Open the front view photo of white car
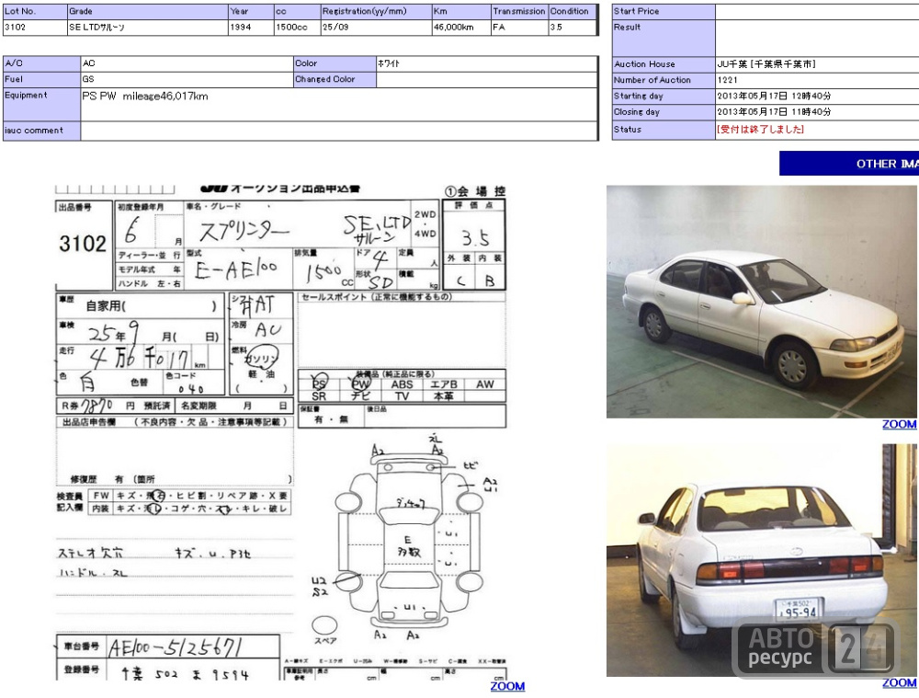 pos(761,302)
